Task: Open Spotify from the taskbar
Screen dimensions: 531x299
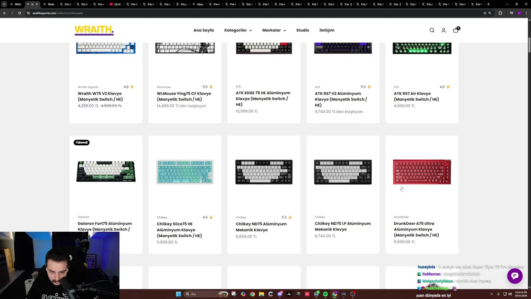Action: pos(325,294)
